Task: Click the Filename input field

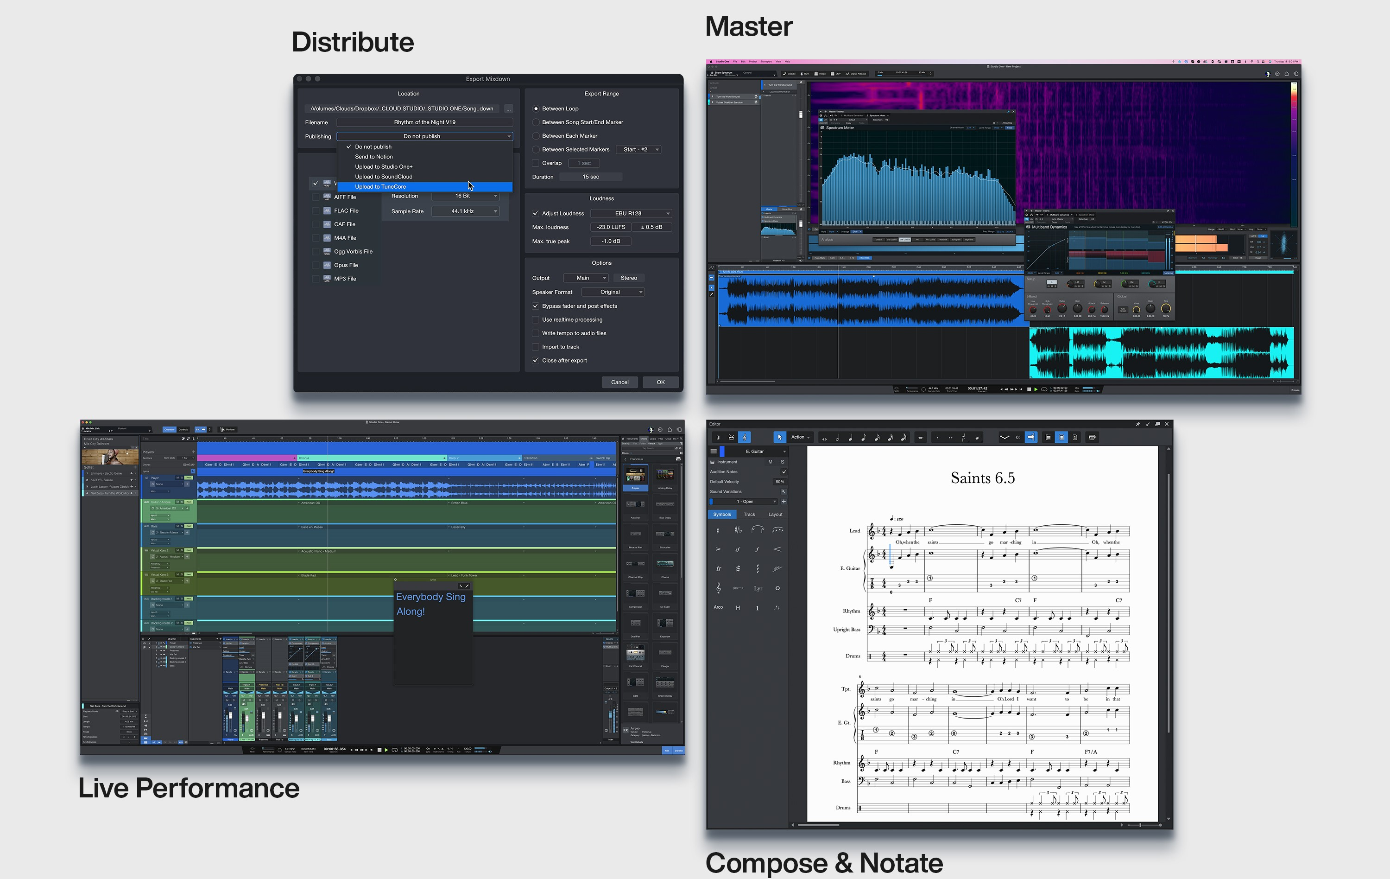Action: coord(425,122)
